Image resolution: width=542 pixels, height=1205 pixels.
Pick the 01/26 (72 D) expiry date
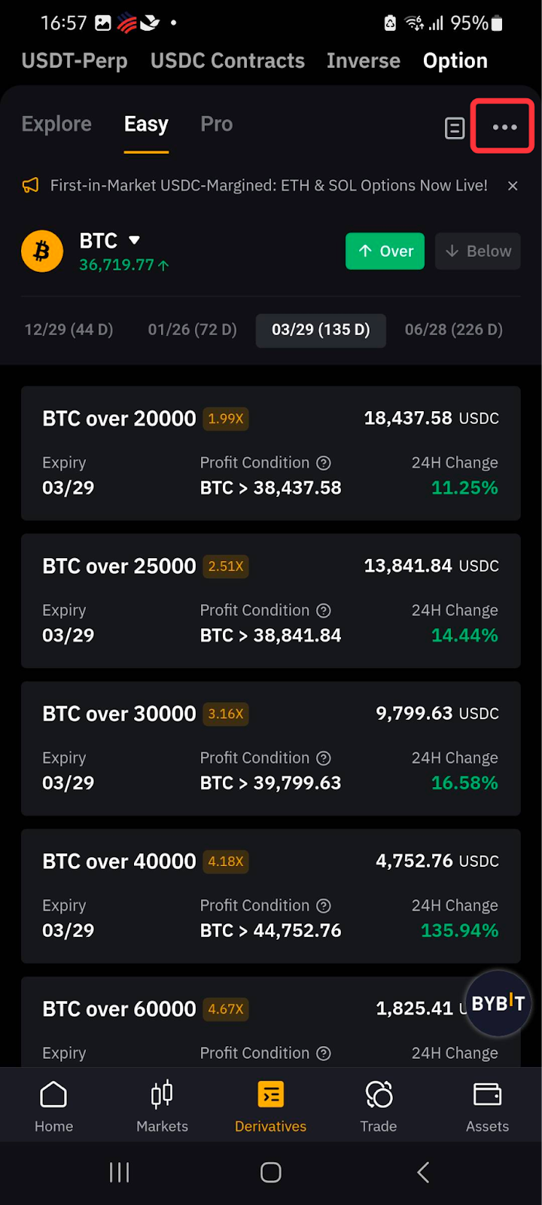coord(192,330)
